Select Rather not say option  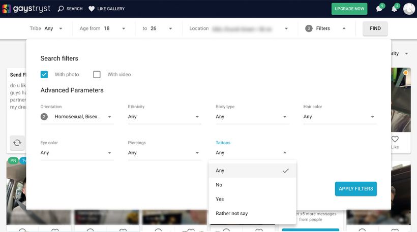252,213
